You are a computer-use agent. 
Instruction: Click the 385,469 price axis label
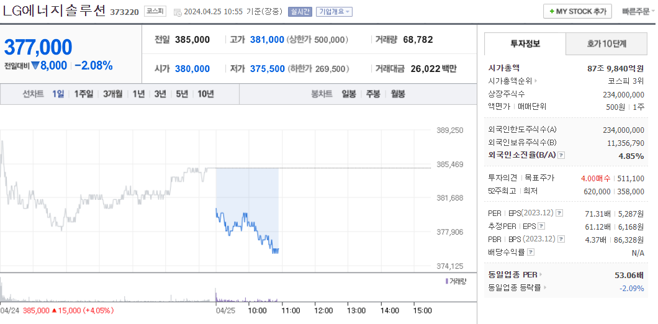[x=451, y=164]
